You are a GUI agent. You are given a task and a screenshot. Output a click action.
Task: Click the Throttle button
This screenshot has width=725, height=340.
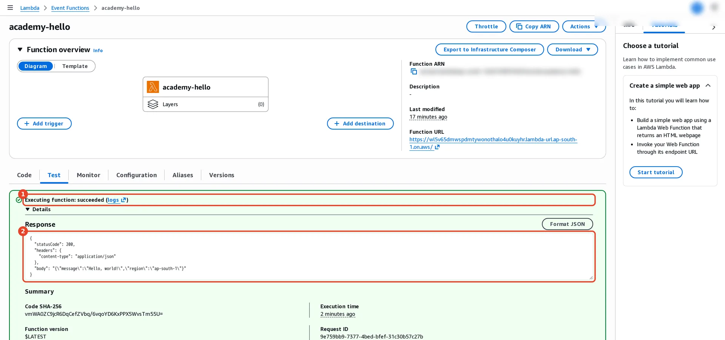(x=486, y=26)
